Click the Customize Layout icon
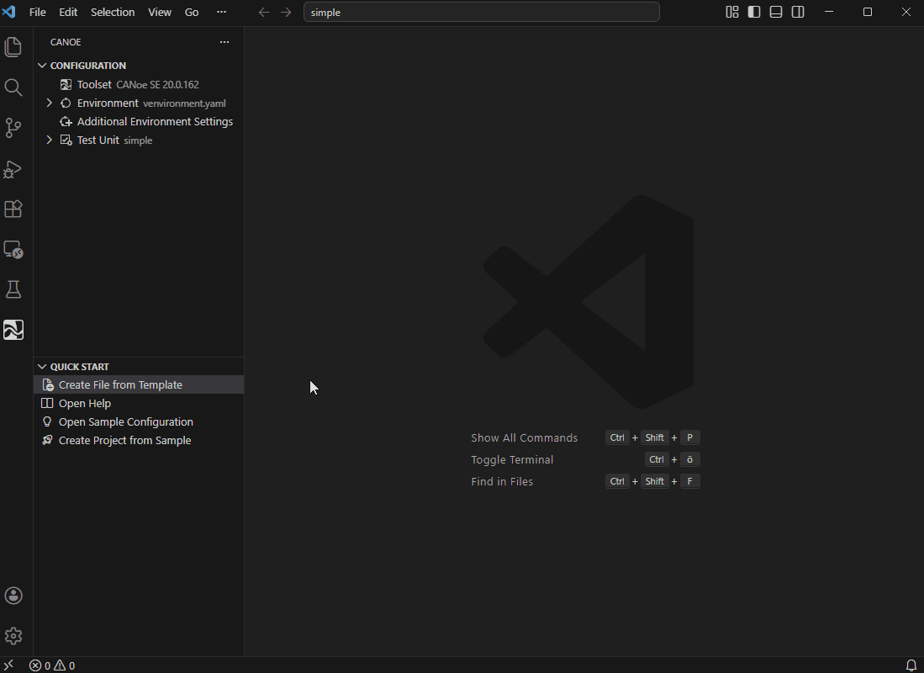Image resolution: width=924 pixels, height=673 pixels. pyautogui.click(x=732, y=12)
